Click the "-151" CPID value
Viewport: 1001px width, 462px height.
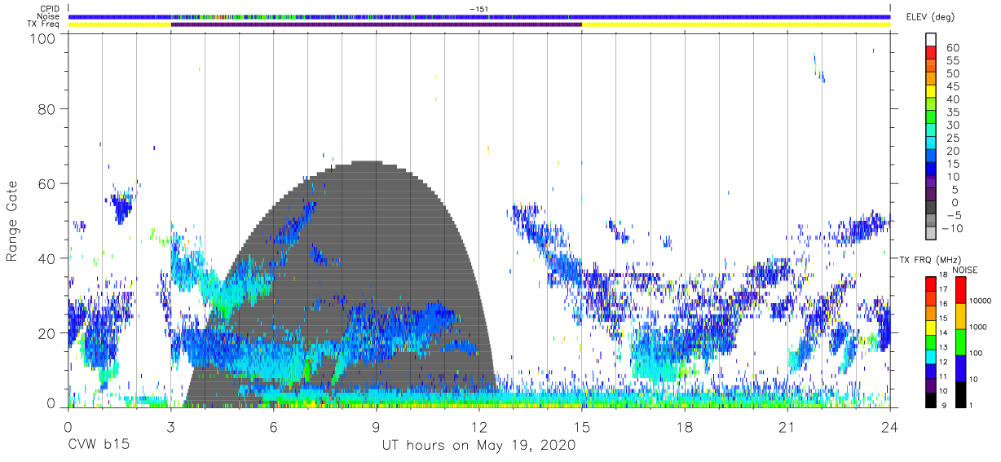click(478, 8)
